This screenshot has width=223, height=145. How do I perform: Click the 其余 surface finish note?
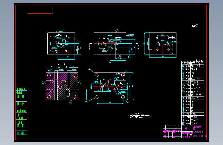coord(194,26)
